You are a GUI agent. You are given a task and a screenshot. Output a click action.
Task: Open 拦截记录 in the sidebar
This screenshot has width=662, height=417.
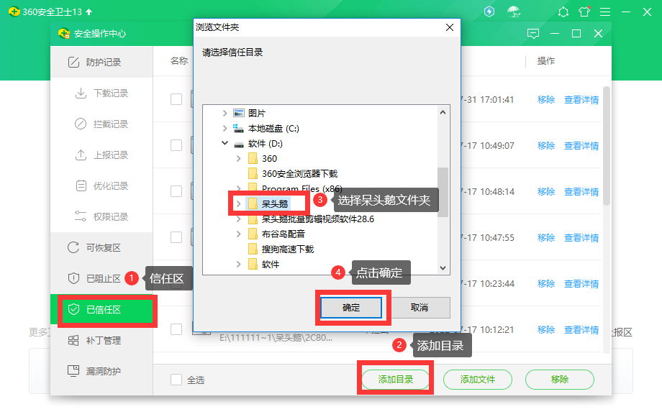pos(101,124)
